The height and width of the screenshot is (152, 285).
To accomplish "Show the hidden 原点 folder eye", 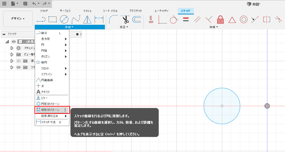I will point(18,61).
